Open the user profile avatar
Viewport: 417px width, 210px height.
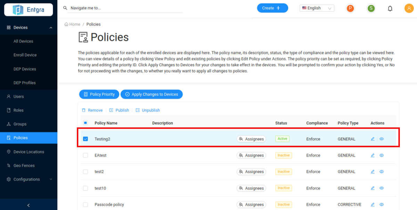[409, 8]
